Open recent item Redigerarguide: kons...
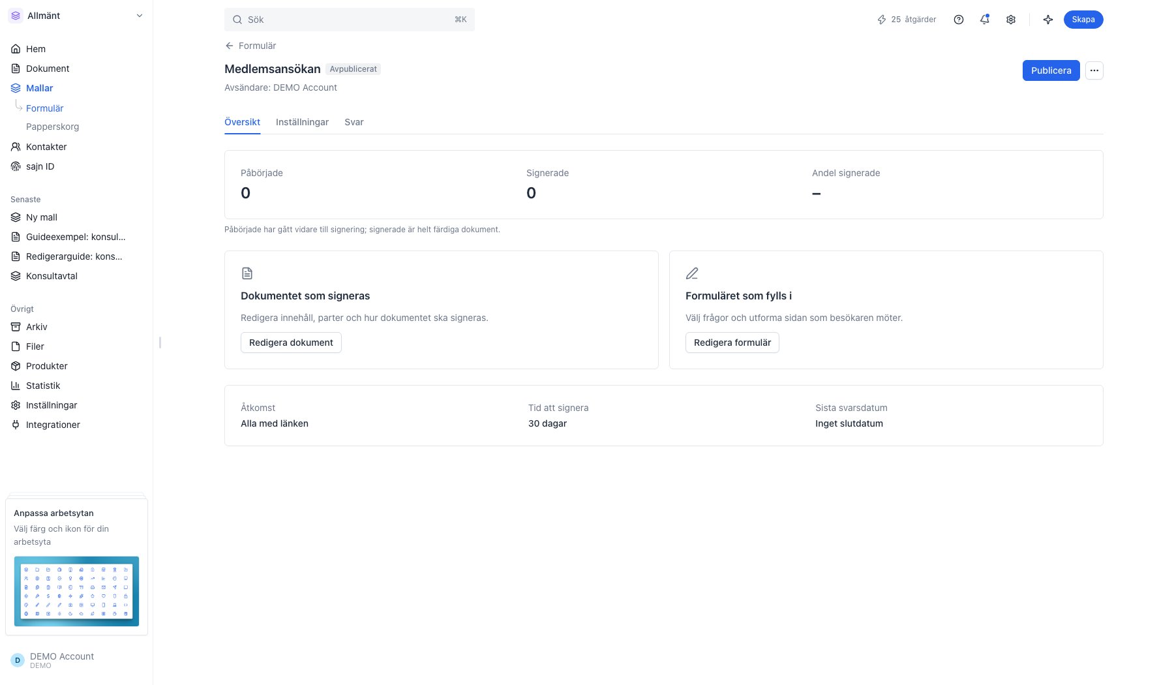The image size is (1174, 685). tap(76, 256)
